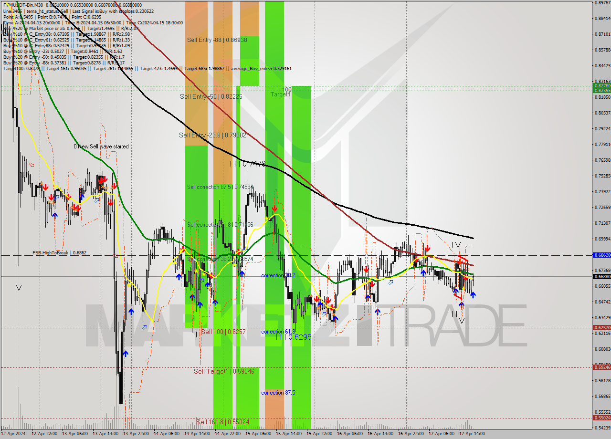Click the red 0.55024 price axis tag
Image resolution: width=611 pixels, height=439 pixels.
tap(601, 418)
